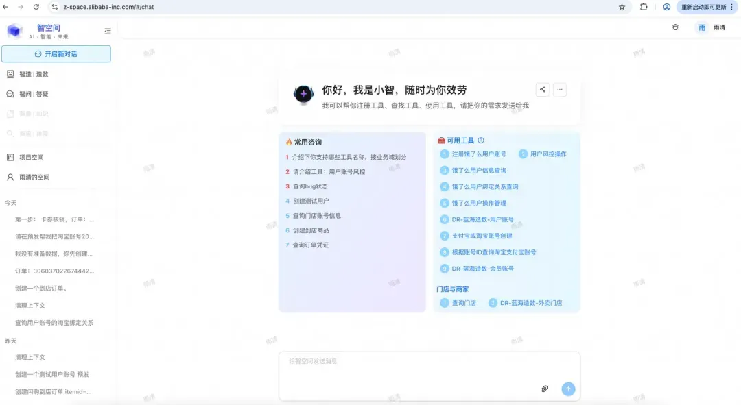Click the 智问 | 答疑 chat bubble icon
Image resolution: width=741 pixels, height=405 pixels.
10,94
